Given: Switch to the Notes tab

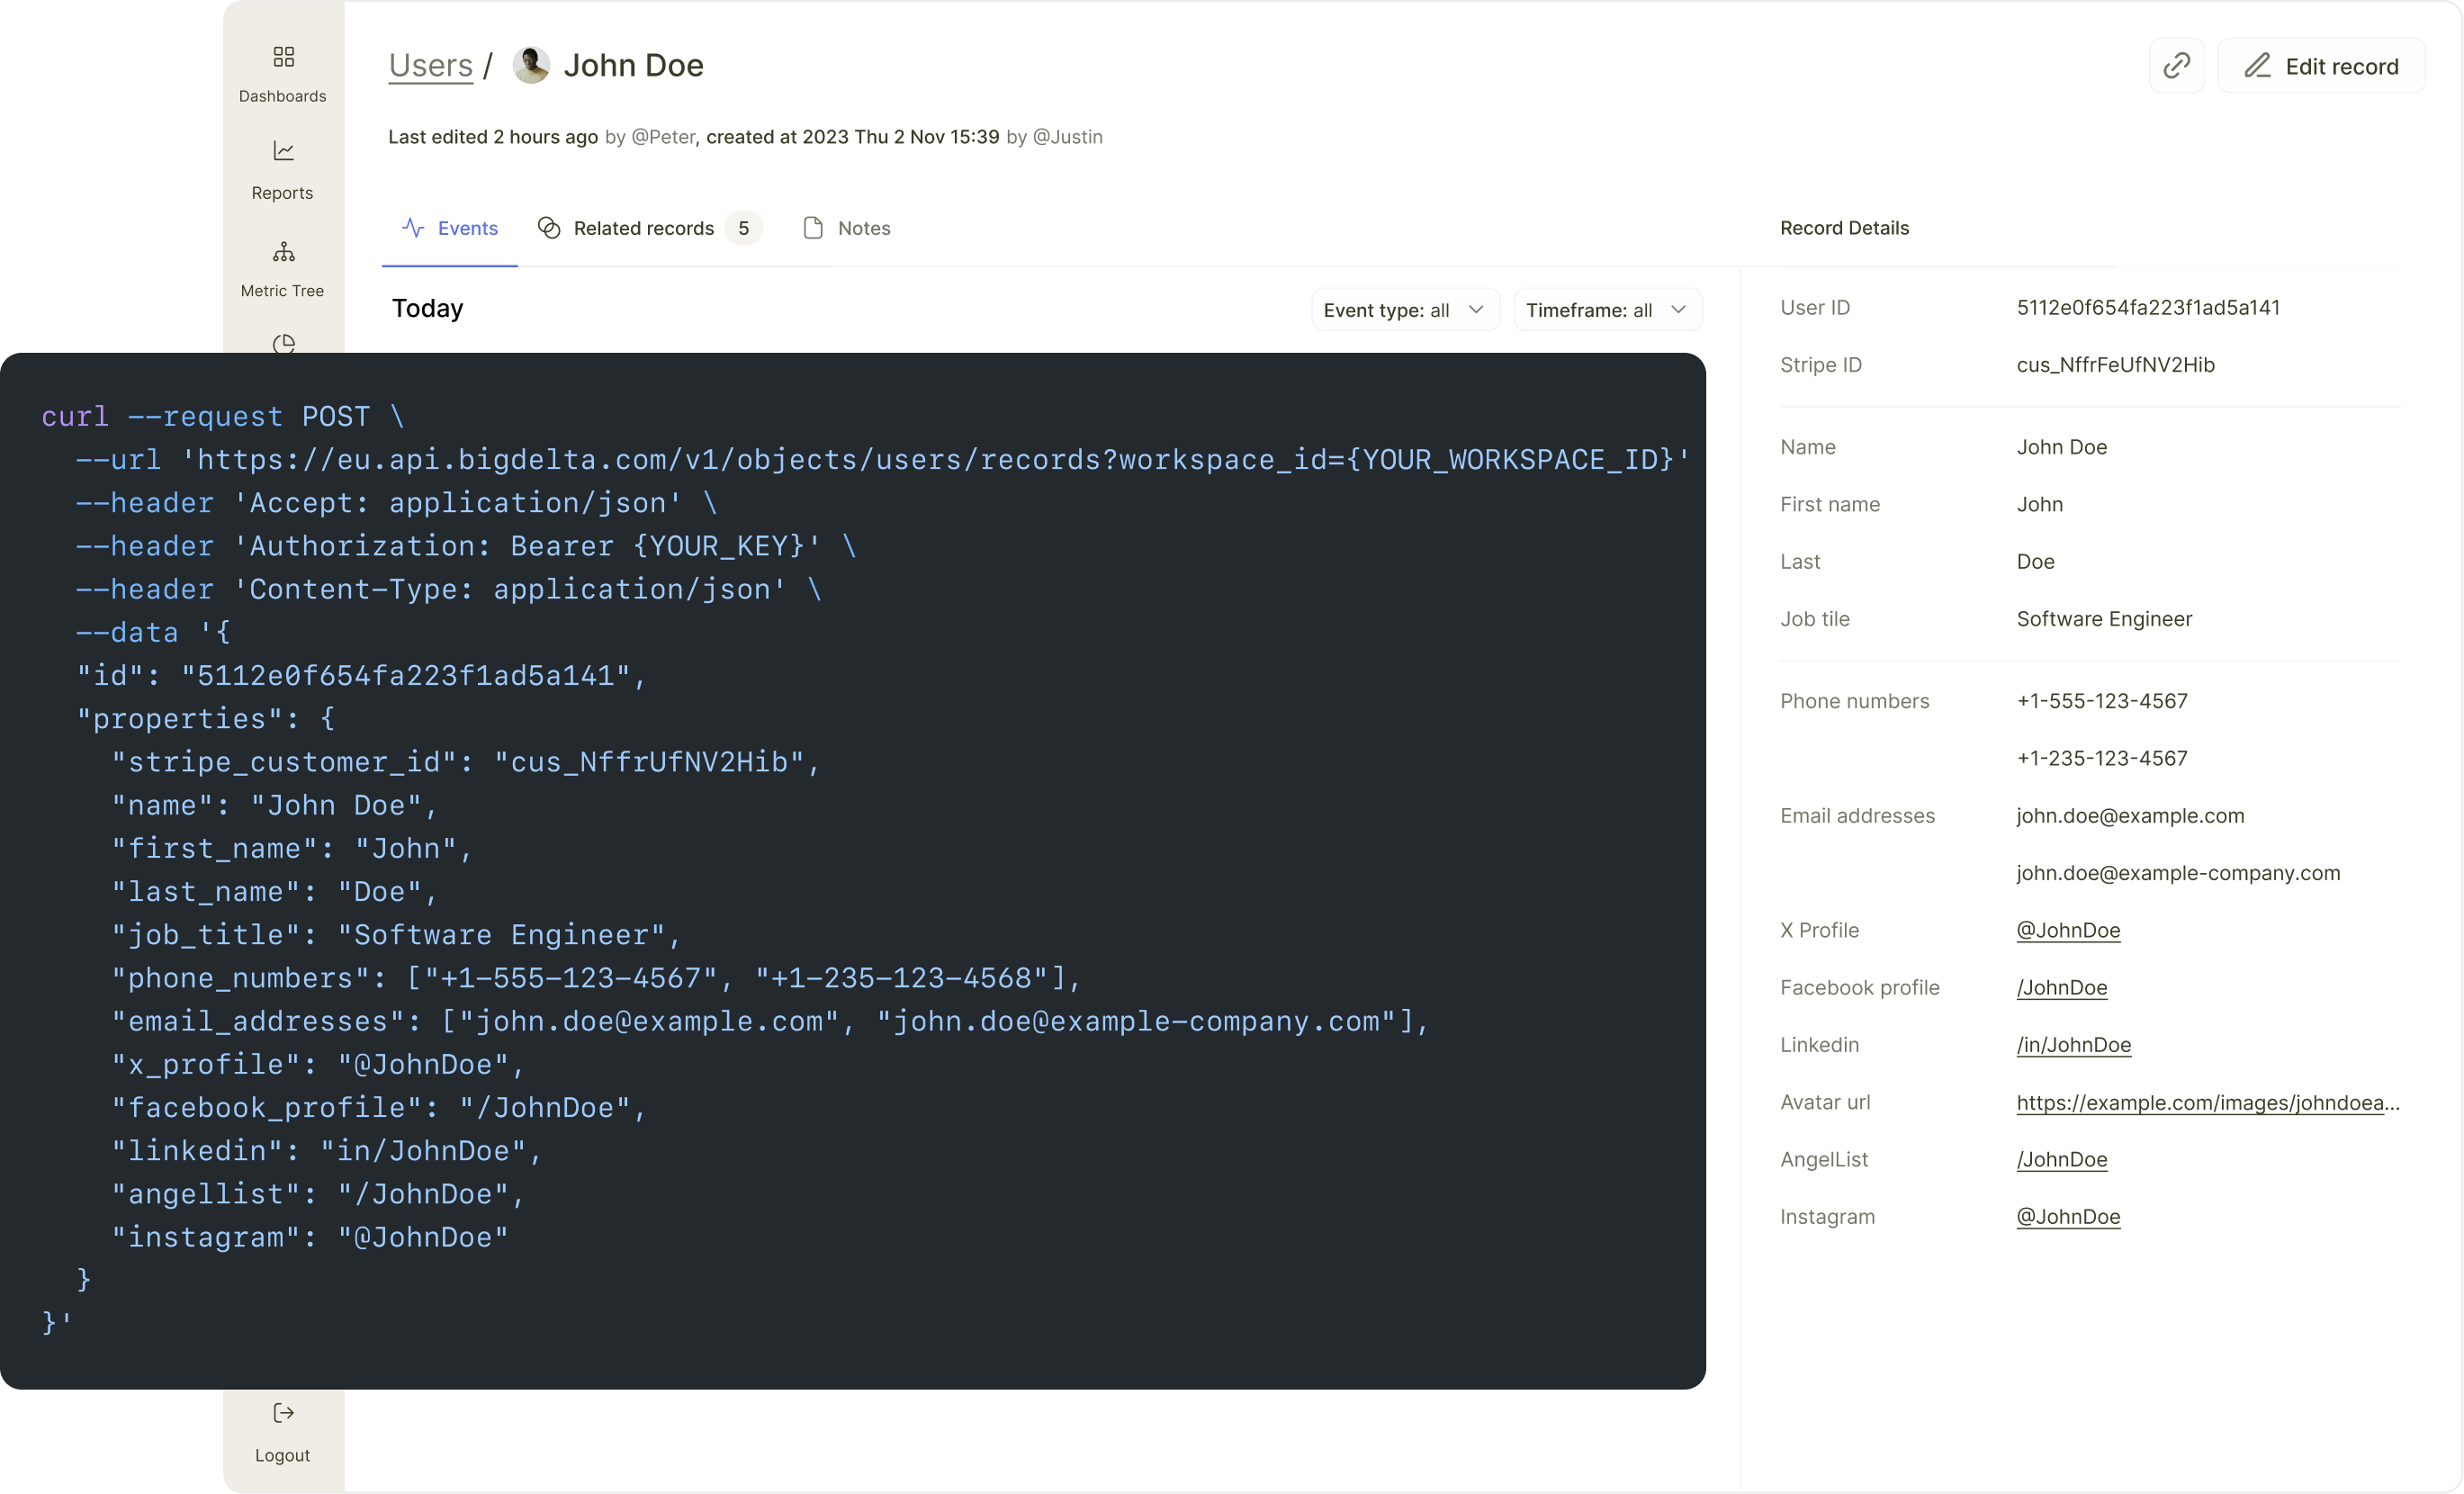Looking at the screenshot, I should point(846,228).
